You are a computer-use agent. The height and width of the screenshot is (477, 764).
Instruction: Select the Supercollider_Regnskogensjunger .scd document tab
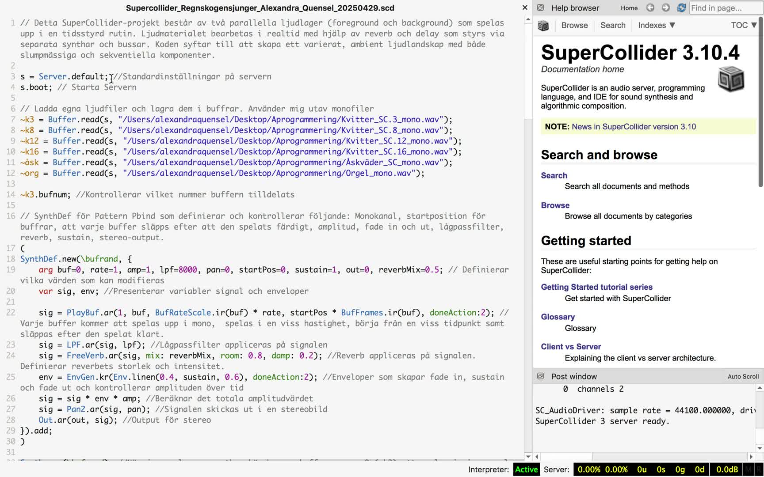[260, 8]
